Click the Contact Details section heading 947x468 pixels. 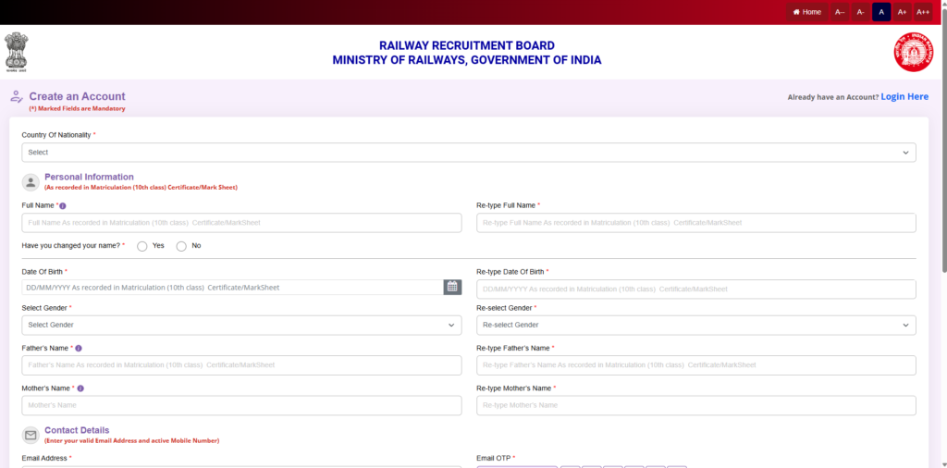point(77,430)
